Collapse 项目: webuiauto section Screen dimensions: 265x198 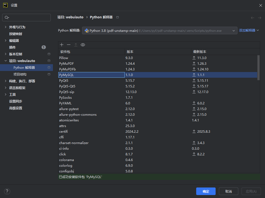(6, 61)
